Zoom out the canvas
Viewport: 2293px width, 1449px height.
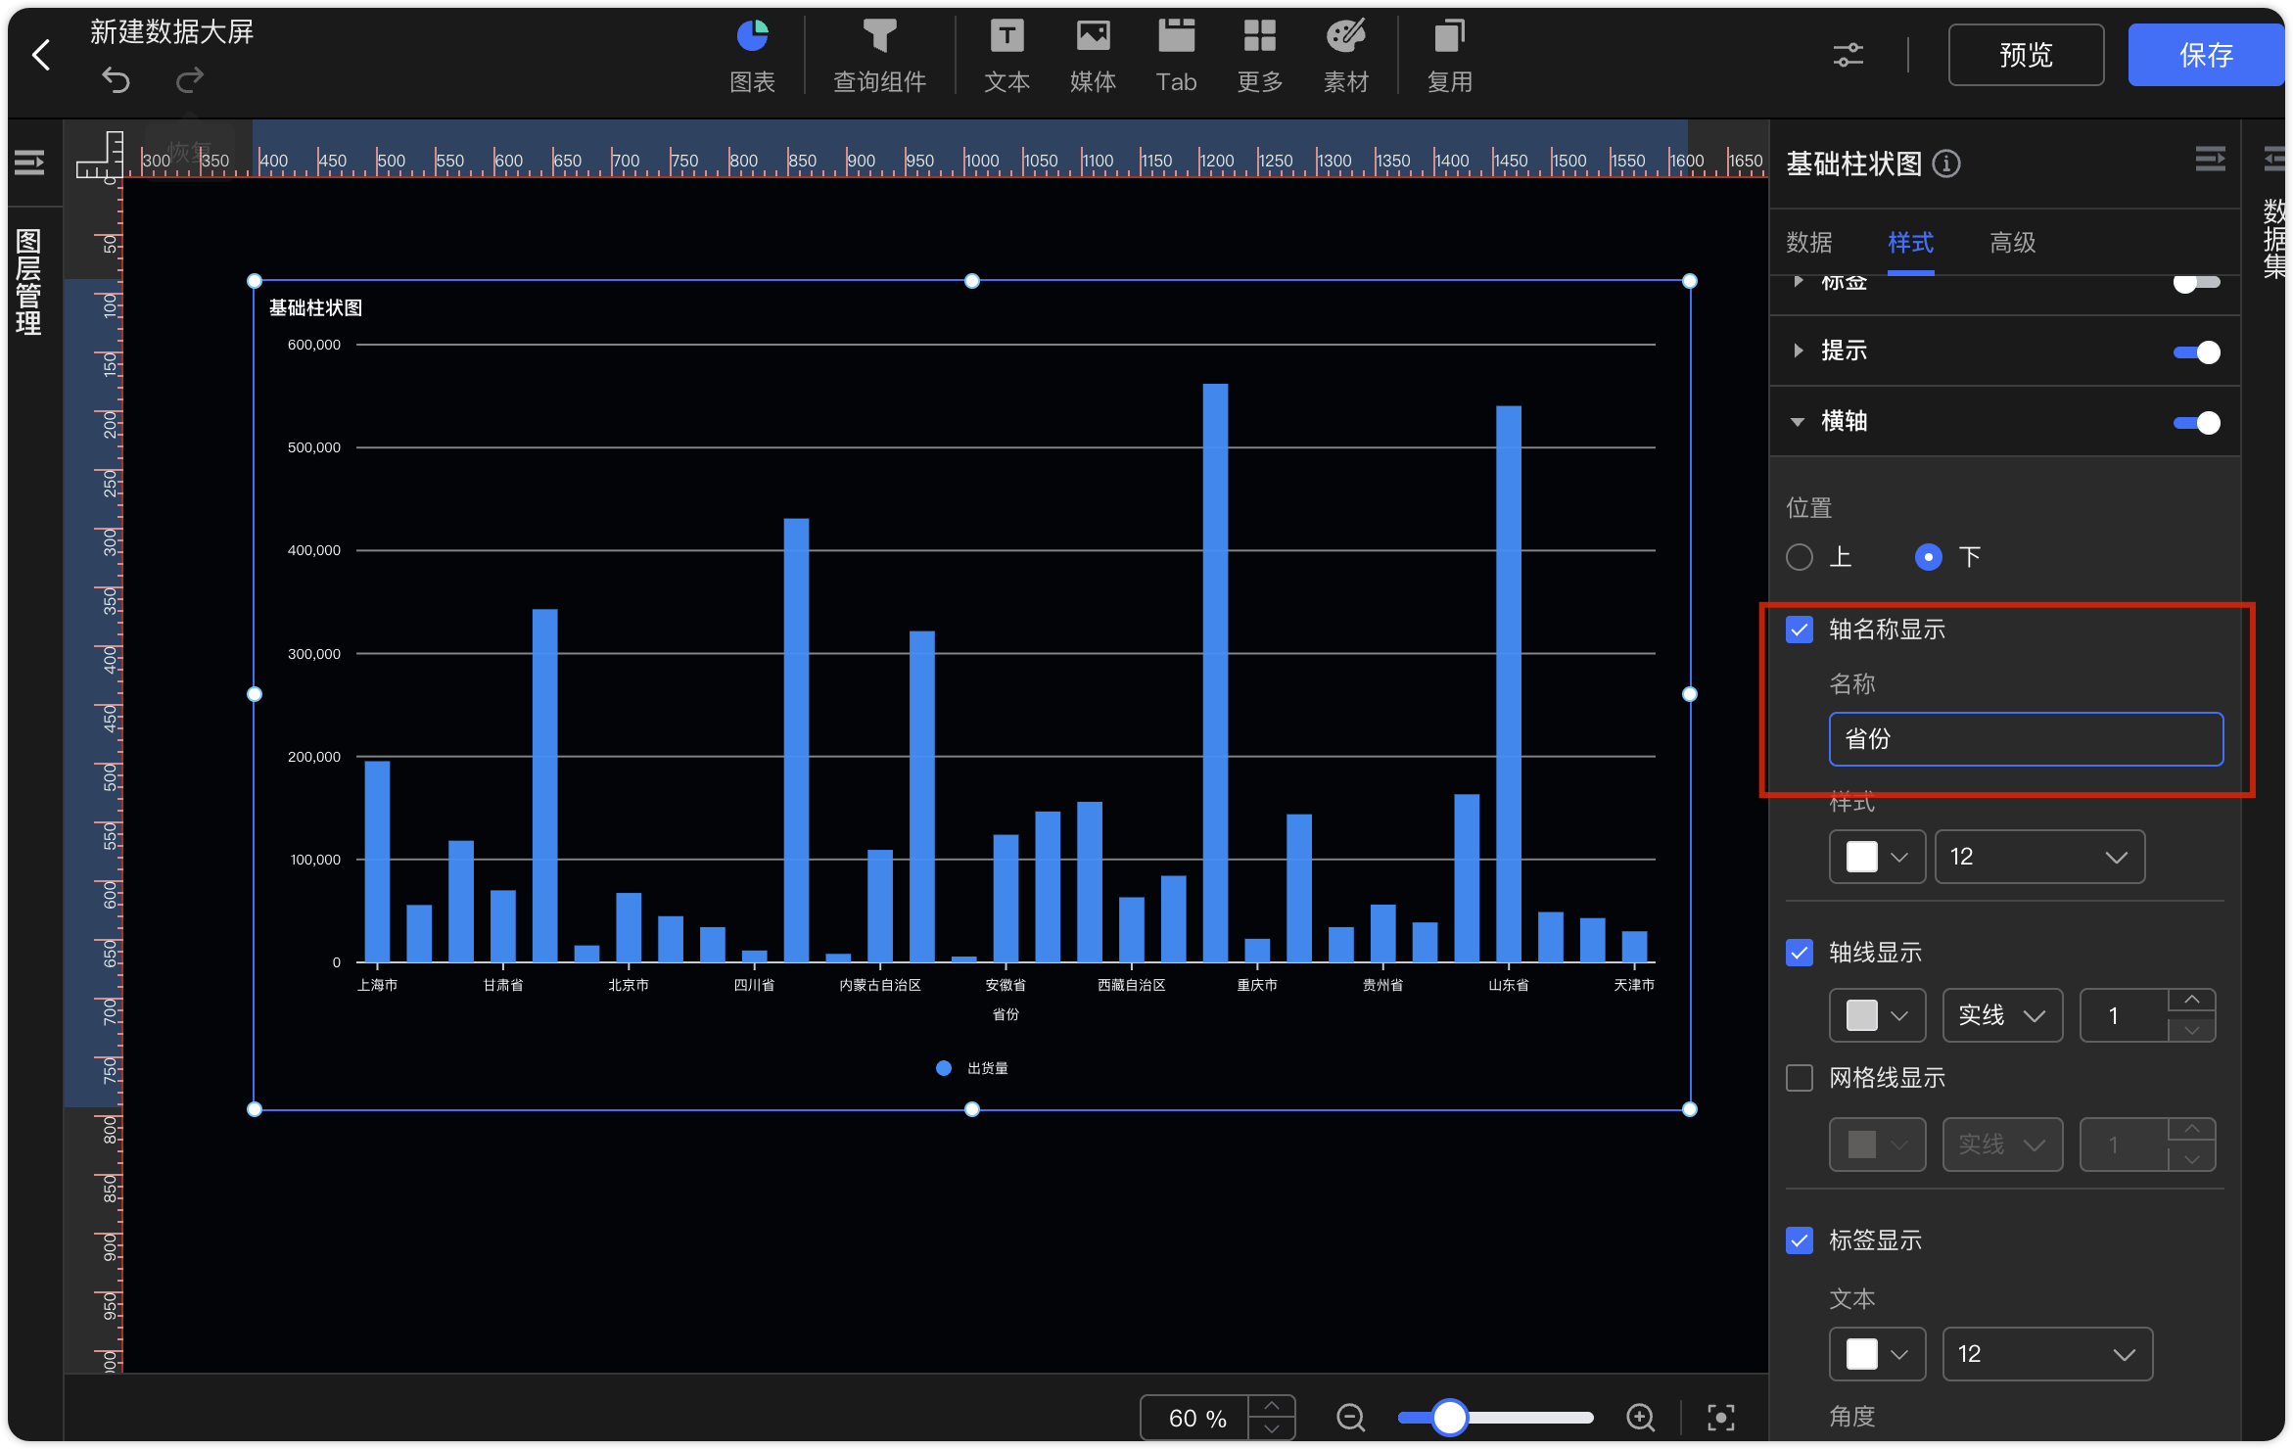(1350, 1417)
